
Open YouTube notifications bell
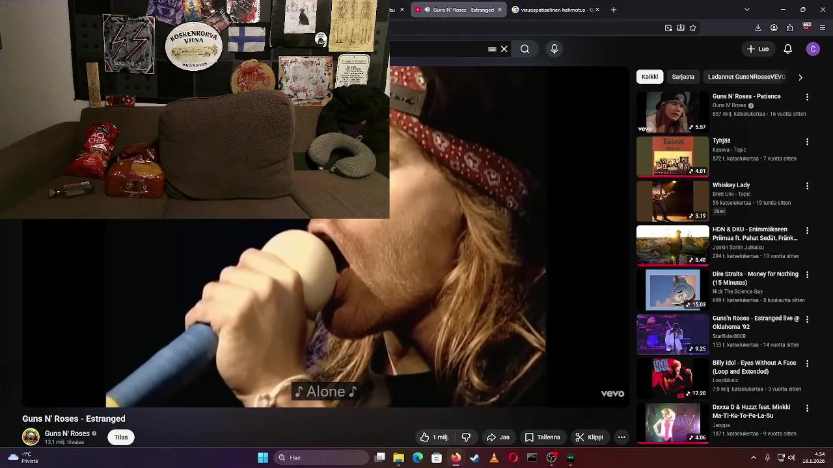tap(787, 49)
